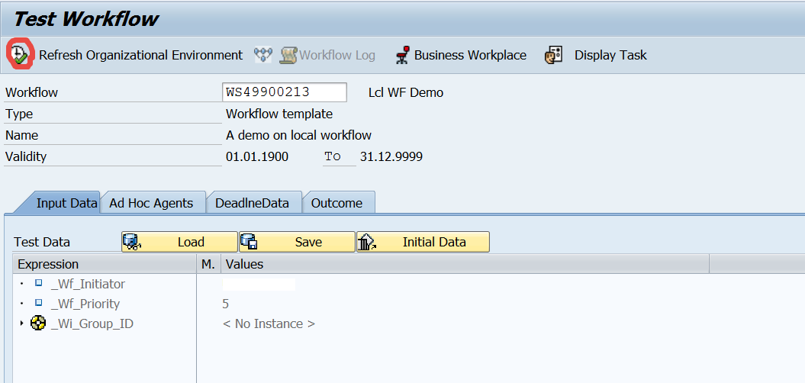Click the _Wf_Priority element icon
Screen dimensions: 805x383
pos(38,303)
